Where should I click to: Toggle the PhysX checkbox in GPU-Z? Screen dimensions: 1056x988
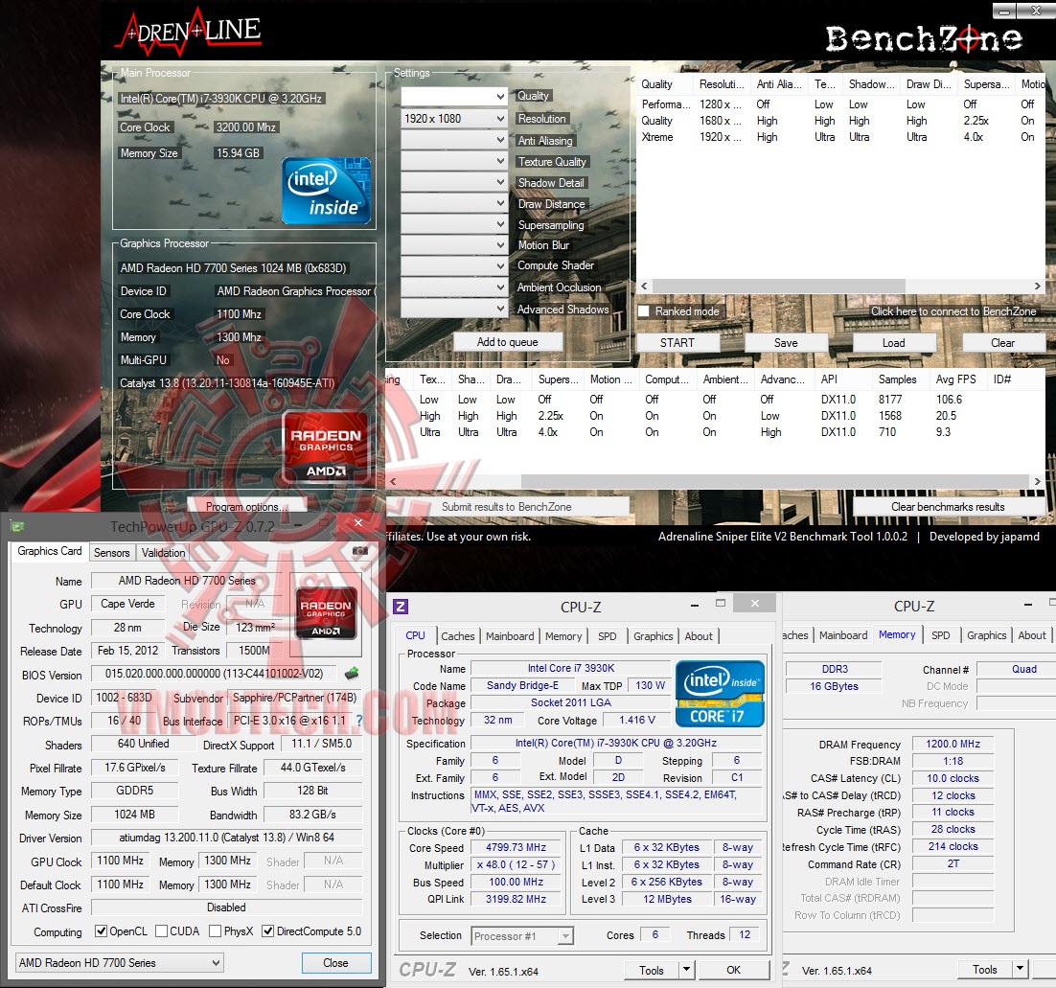click(x=216, y=931)
